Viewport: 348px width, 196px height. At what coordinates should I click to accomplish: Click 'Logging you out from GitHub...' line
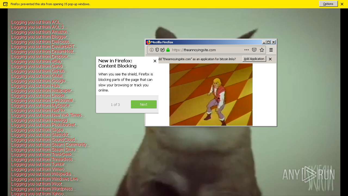click(x=39, y=71)
